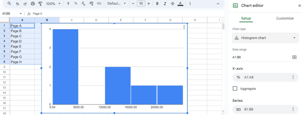The width and height of the screenshot is (302, 115).
Task: Toggle strikethrough formatting
Action: (172, 4)
